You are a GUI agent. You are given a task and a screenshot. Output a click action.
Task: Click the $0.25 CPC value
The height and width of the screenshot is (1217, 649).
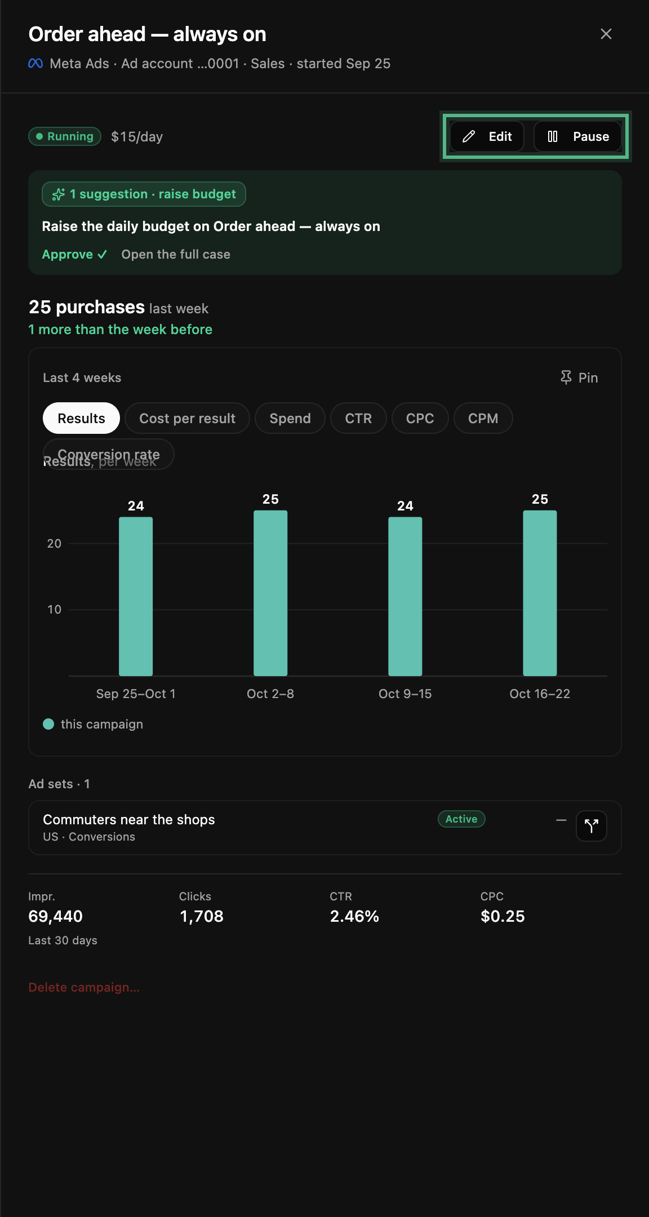click(x=503, y=916)
